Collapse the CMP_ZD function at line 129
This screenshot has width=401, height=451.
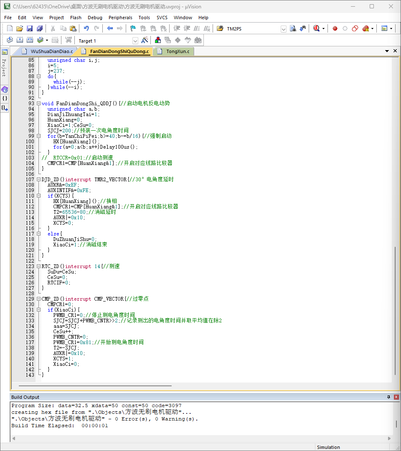38,299
